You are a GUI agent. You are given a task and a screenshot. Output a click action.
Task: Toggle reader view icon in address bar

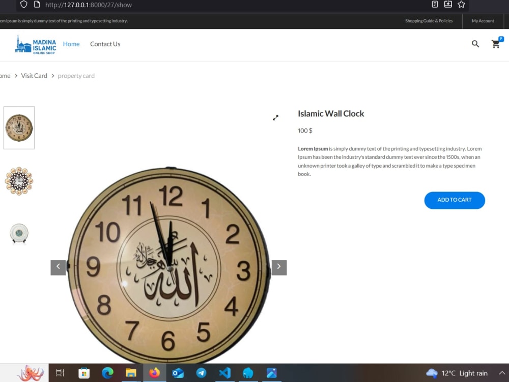tap(435, 4)
